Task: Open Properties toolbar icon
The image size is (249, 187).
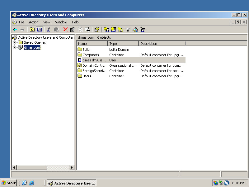Action: click(x=73, y=30)
